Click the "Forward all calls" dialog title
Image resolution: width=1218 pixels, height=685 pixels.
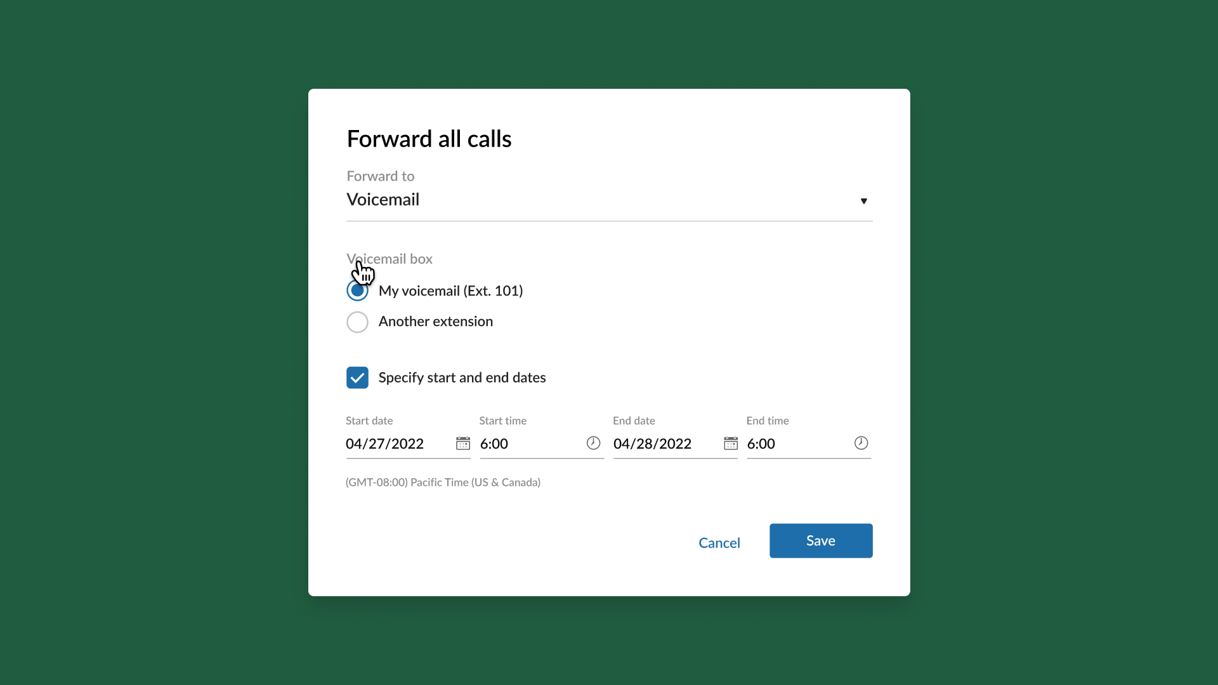[429, 139]
